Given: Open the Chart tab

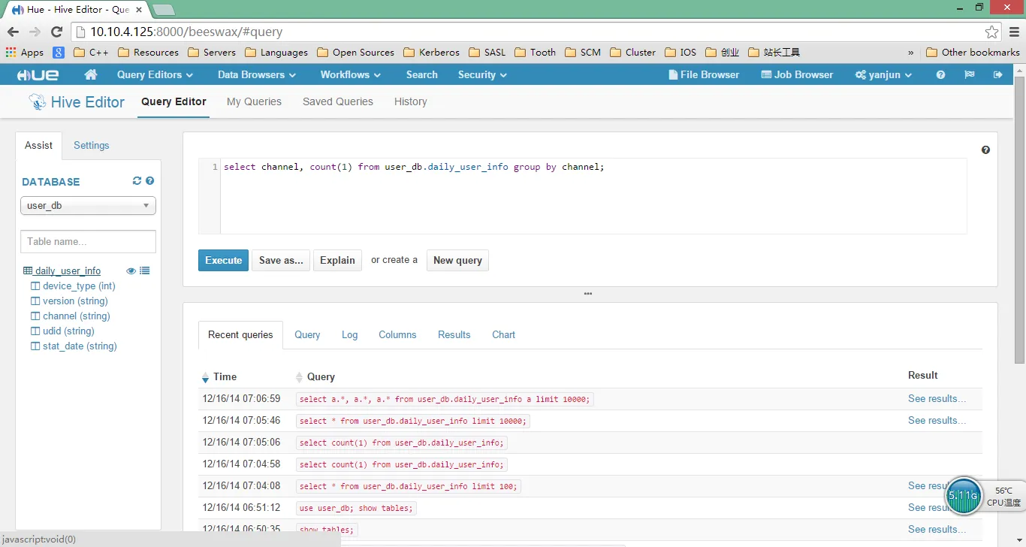Looking at the screenshot, I should pyautogui.click(x=504, y=335).
